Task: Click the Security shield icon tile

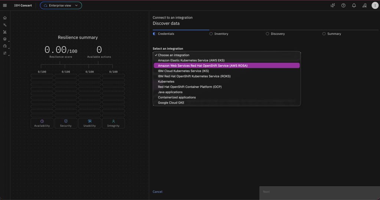Action: point(66,123)
